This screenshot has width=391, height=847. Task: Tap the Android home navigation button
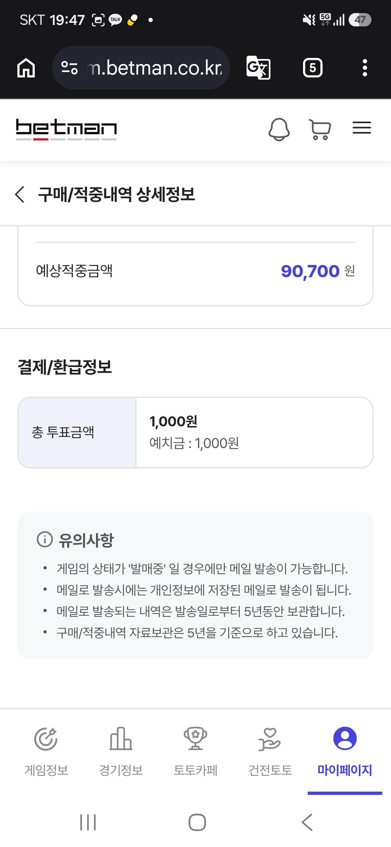tap(197, 822)
